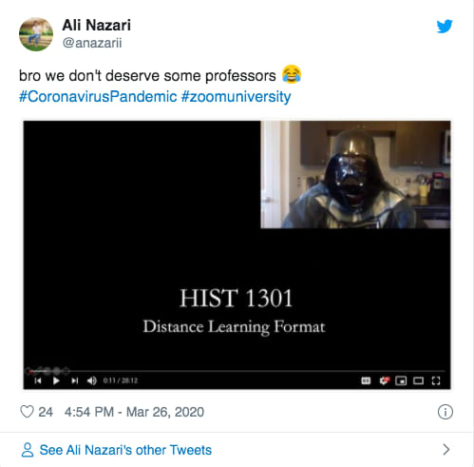This screenshot has height=467, width=474.
Task: Click the Twitter bird logo
Action: pos(445,27)
